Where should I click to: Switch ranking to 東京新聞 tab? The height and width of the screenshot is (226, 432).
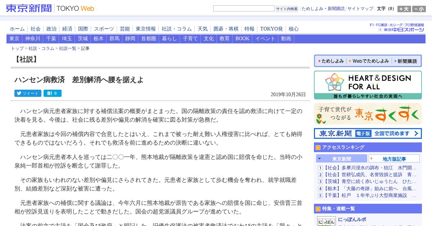point(342,159)
